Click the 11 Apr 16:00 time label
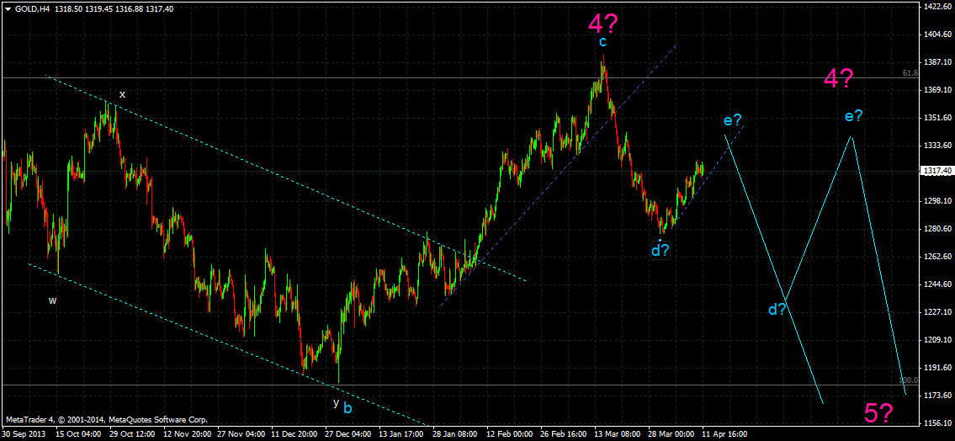 [x=724, y=434]
